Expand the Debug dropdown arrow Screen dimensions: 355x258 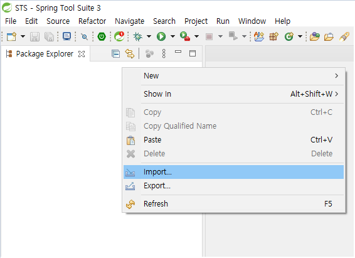(x=149, y=36)
